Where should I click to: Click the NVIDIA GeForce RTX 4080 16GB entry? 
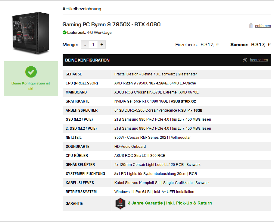point(155,101)
